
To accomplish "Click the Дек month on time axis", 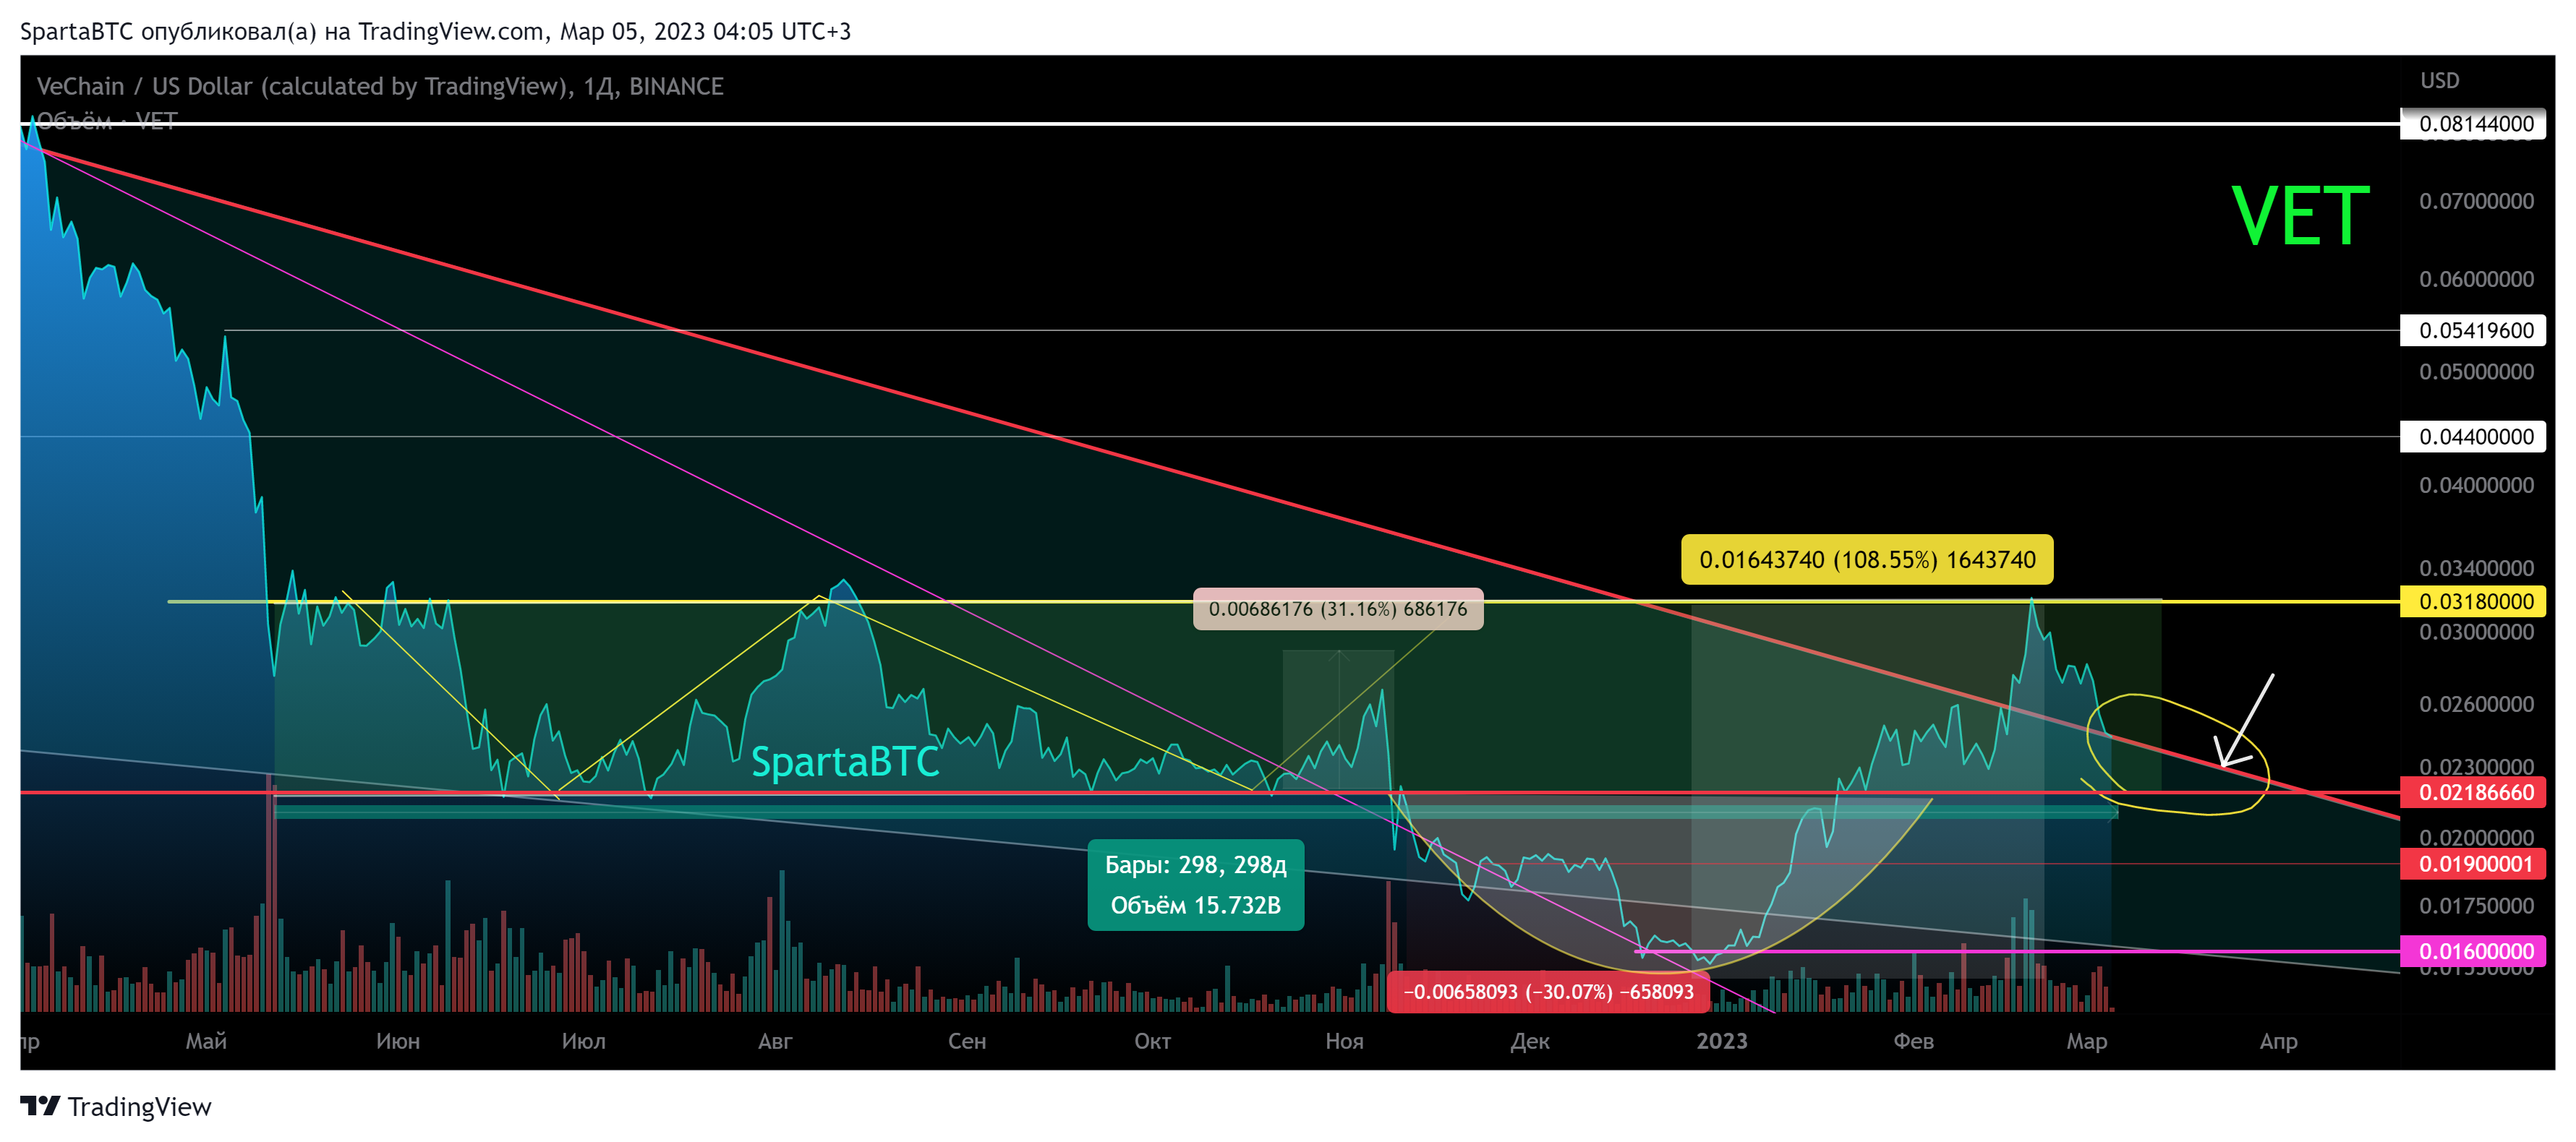I will [1530, 1041].
